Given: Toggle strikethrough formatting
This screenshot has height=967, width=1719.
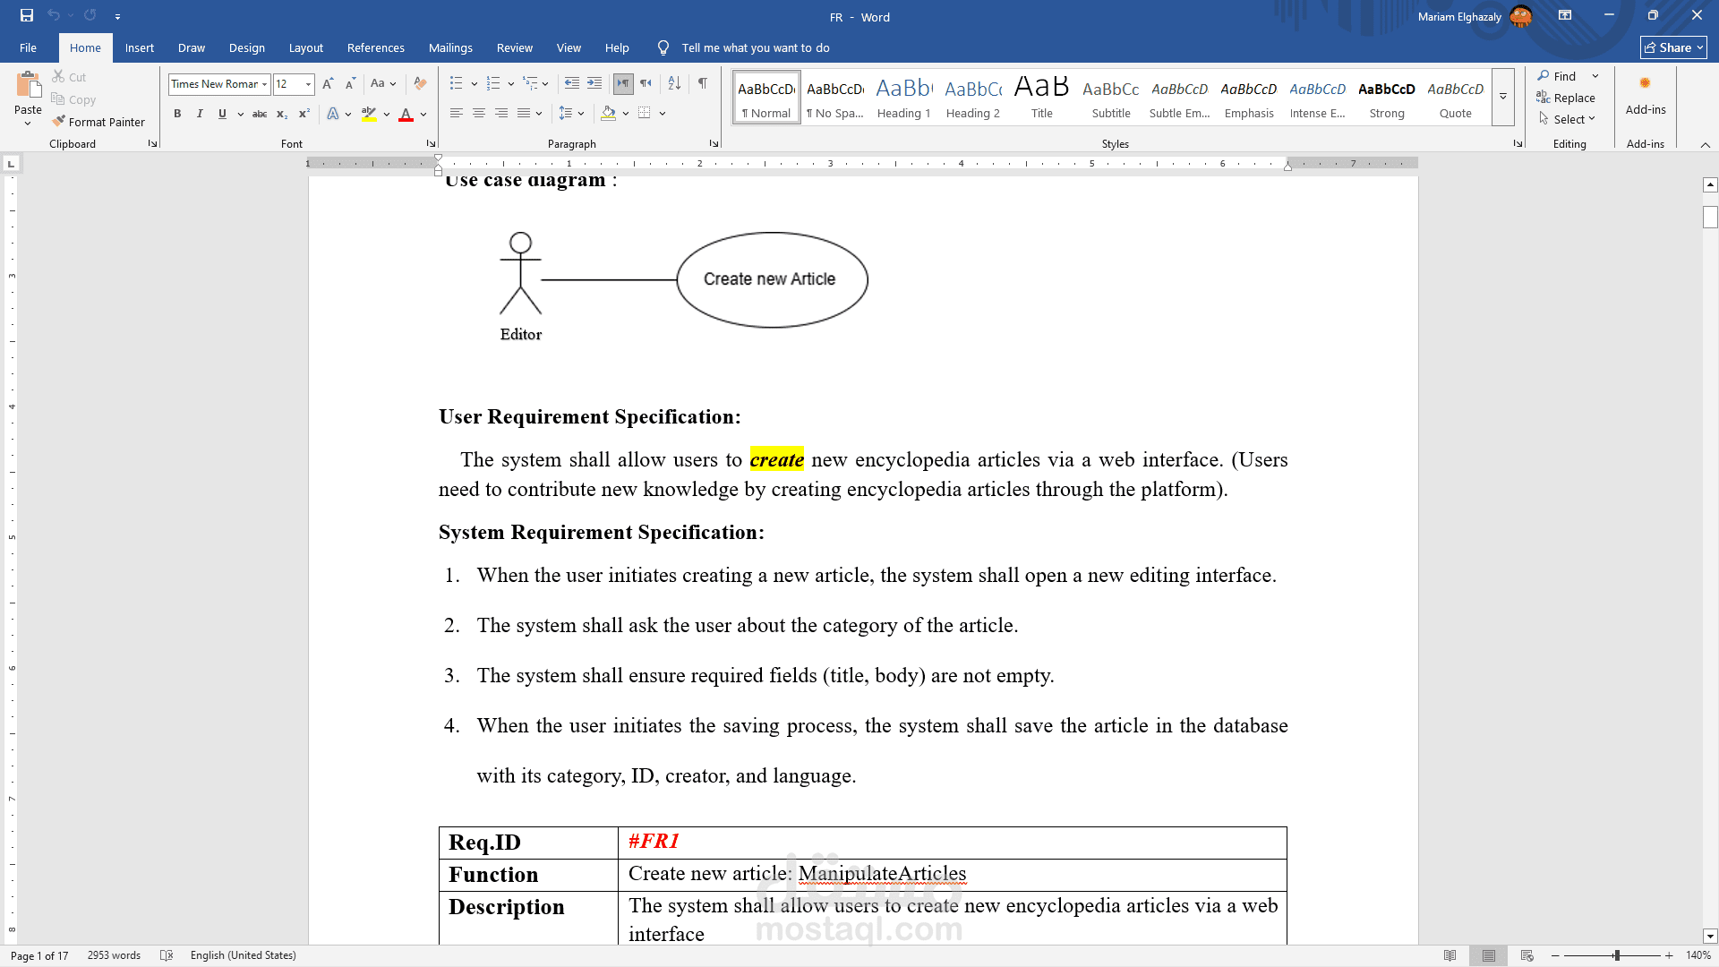Looking at the screenshot, I should coord(260,114).
